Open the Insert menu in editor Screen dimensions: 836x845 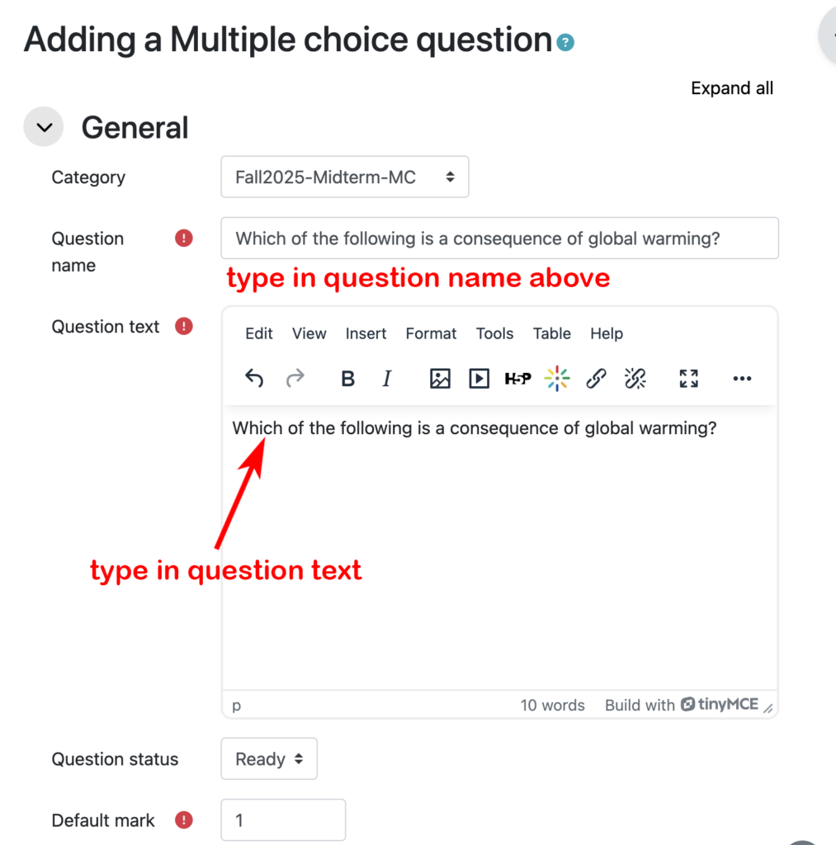click(x=366, y=333)
